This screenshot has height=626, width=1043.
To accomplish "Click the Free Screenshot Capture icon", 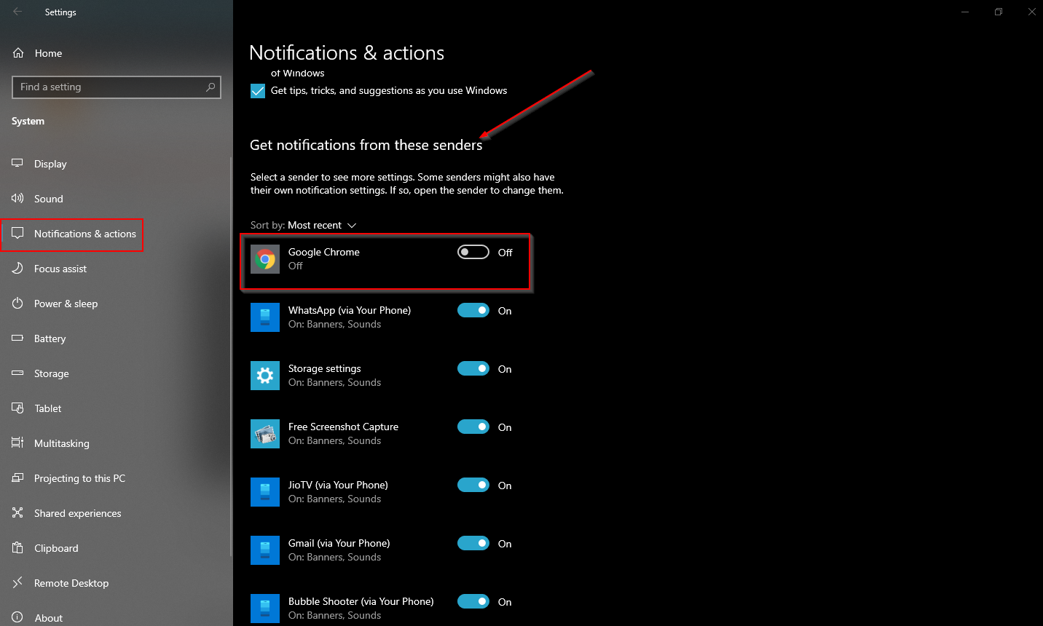I will click(x=265, y=434).
